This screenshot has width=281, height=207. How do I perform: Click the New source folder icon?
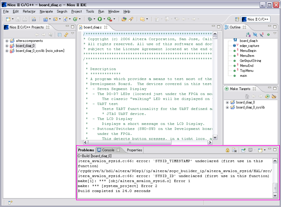coord(55,19)
